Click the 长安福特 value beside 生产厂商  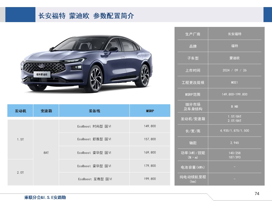[235, 34]
